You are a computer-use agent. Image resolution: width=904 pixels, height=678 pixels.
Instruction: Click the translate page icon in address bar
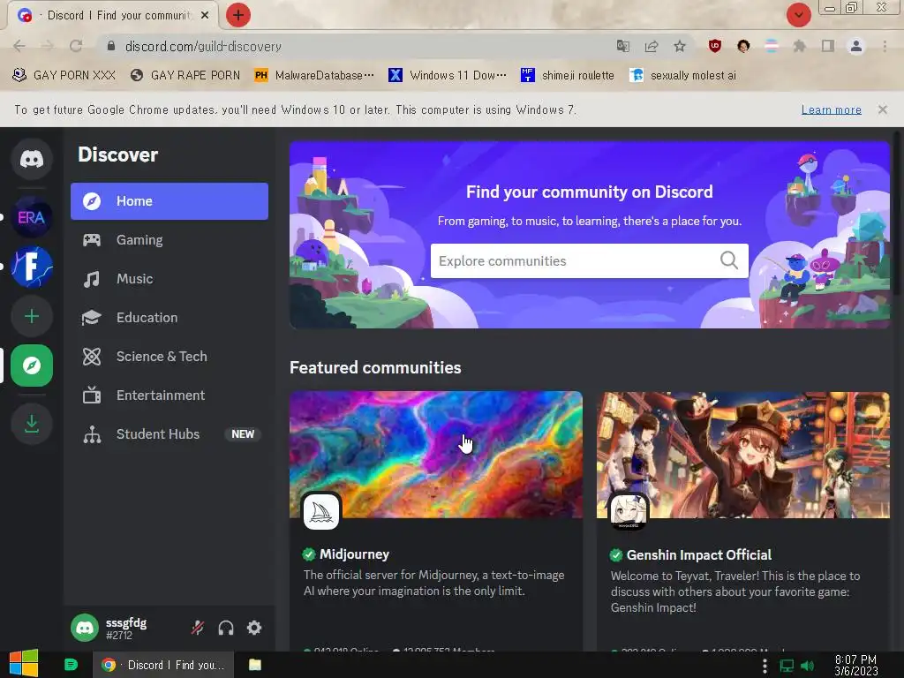(622, 46)
